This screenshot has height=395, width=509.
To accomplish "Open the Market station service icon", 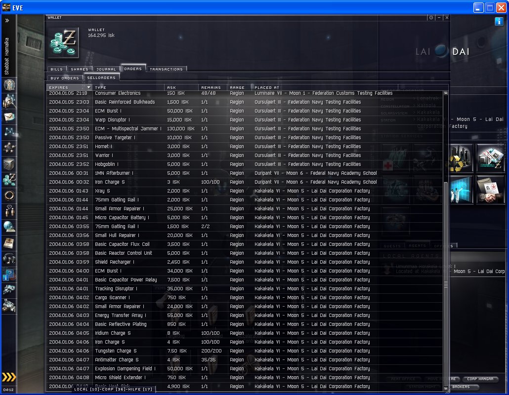I will [490, 158].
